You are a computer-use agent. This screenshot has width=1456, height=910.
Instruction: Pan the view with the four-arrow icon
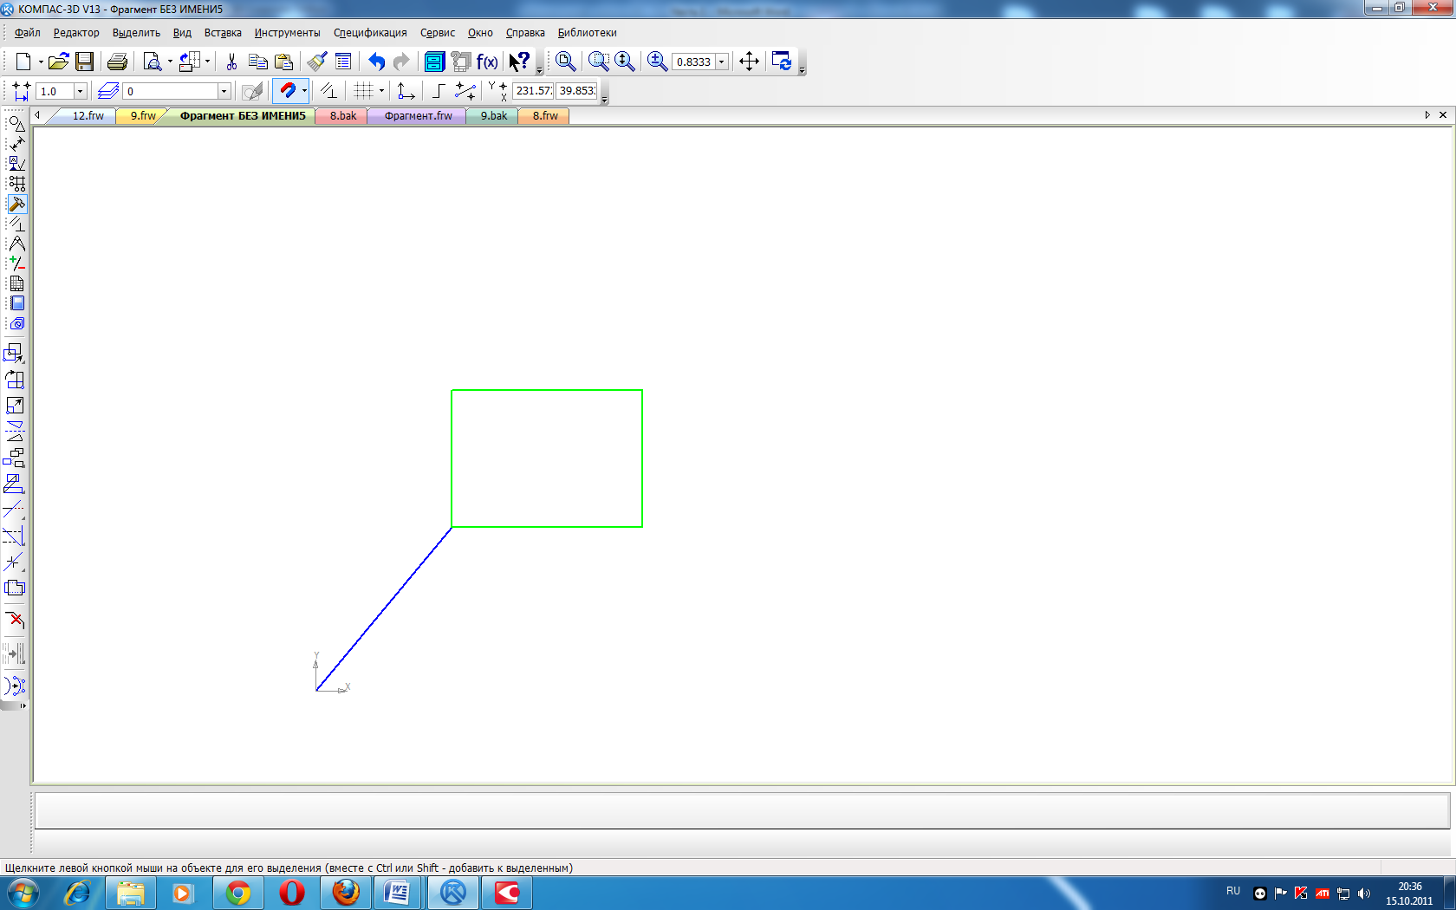749,62
